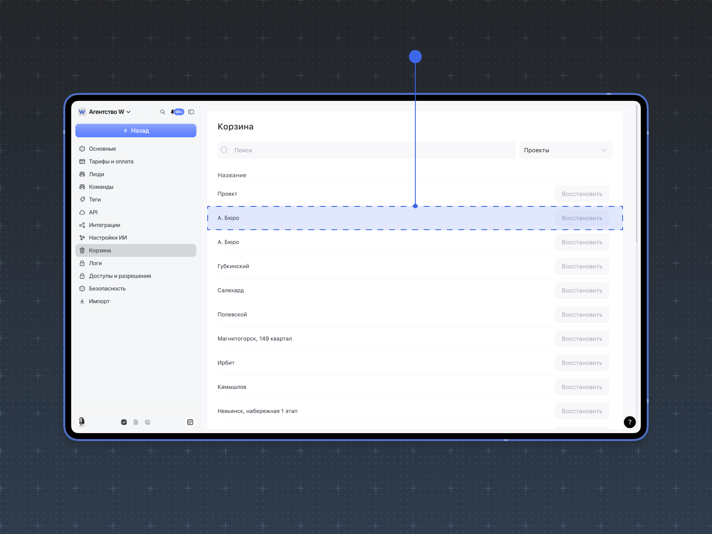Open Тарифы и оплата settings section
Viewport: 712px width, 534px height.
[111, 161]
